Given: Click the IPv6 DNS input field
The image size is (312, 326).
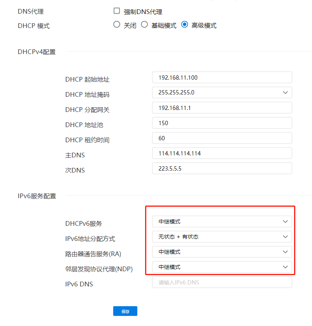Looking at the screenshot, I should tap(222, 282).
